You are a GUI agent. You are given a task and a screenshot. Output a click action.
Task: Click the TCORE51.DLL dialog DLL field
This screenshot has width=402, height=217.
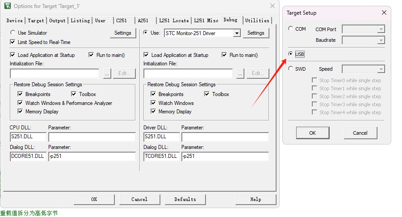162,156
